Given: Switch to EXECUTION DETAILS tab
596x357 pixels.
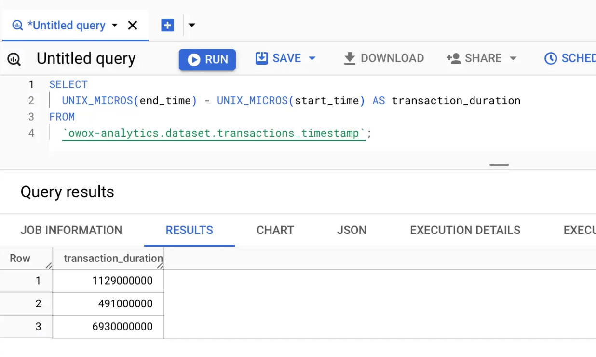Looking at the screenshot, I should 465,230.
